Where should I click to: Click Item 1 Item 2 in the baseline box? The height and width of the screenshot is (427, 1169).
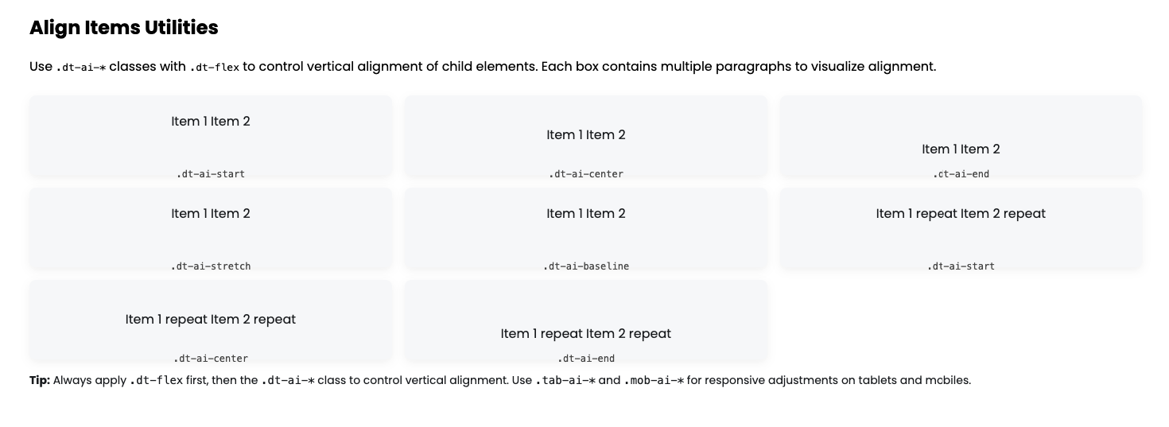(586, 213)
